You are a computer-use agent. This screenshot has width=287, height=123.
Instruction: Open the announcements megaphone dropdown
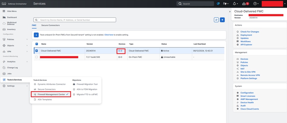(x=226, y=4)
